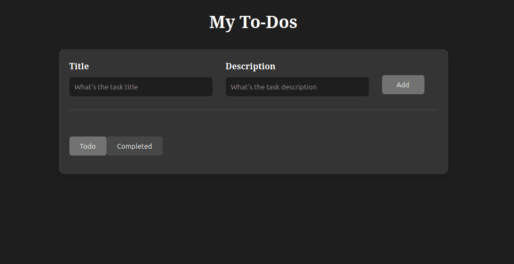Click the Title label text
514x264 pixels.
[79, 66]
